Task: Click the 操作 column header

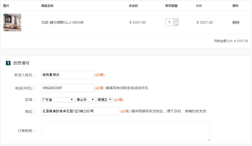Action: coord(235,6)
